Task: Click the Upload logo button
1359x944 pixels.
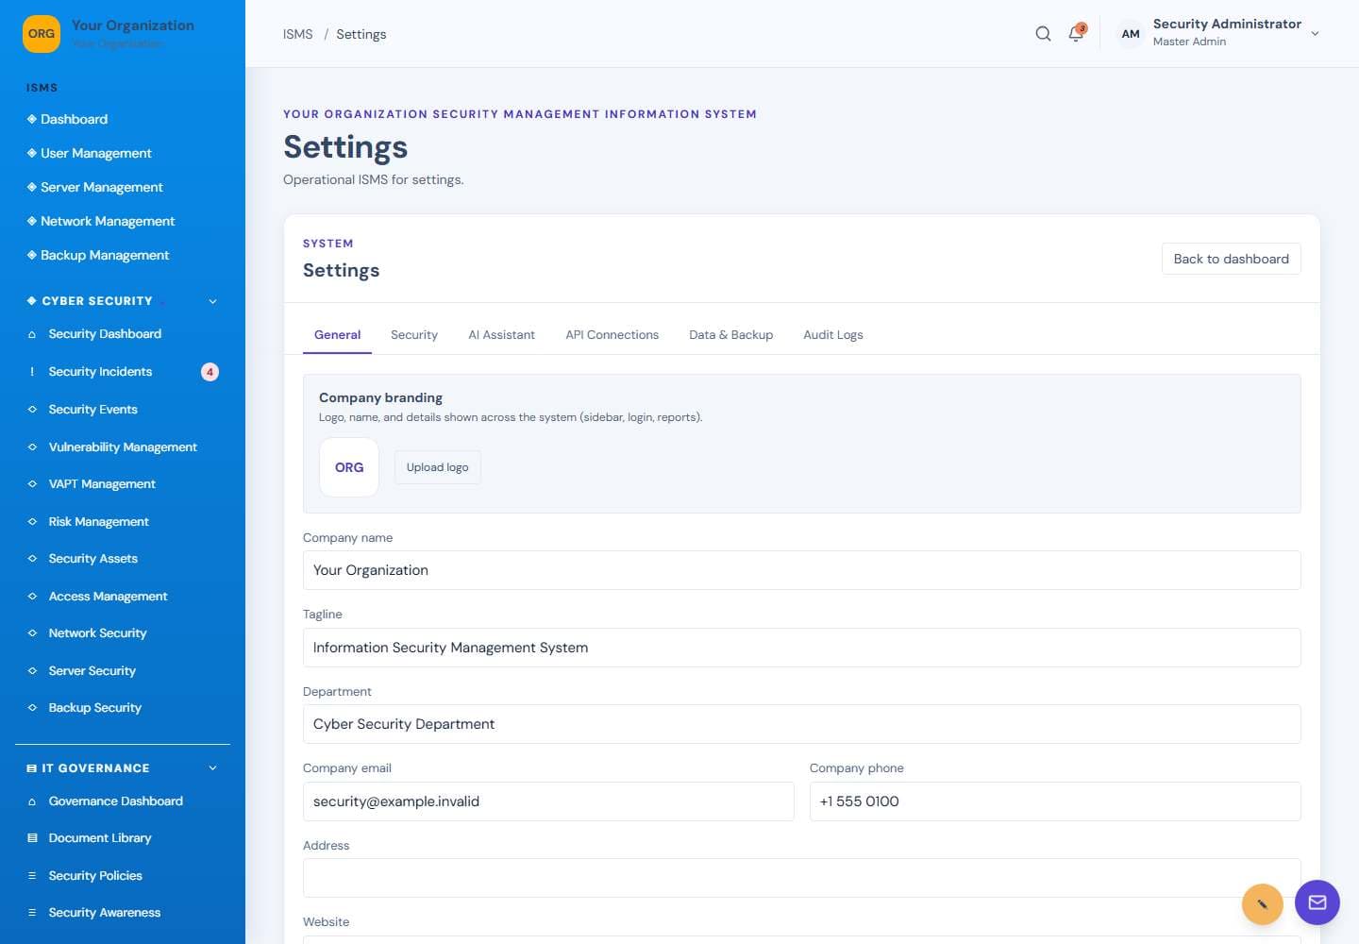Action: (437, 467)
